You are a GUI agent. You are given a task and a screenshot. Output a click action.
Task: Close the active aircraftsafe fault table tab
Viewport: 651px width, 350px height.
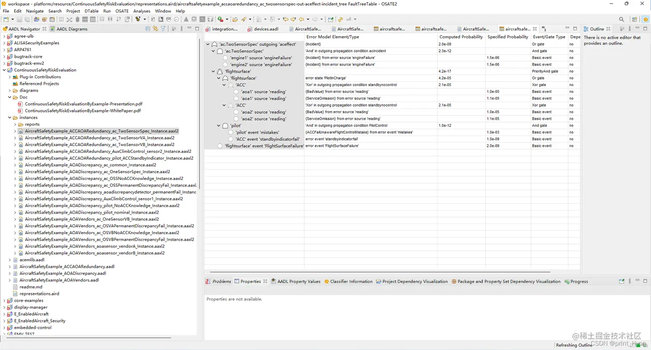(534, 29)
